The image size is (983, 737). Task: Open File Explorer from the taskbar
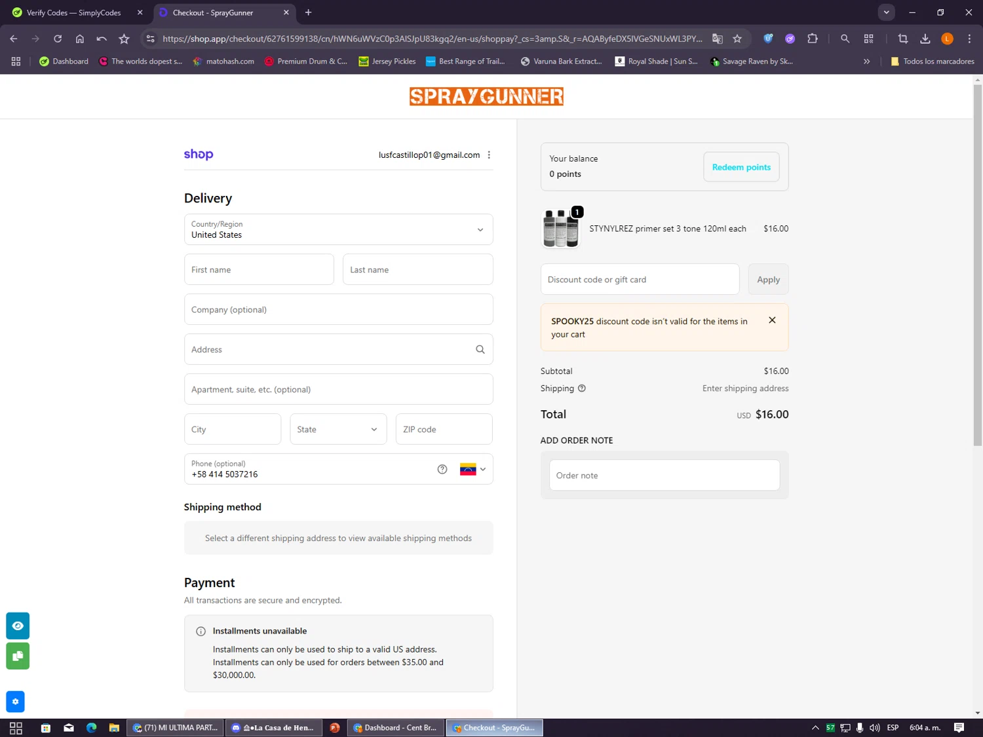(114, 728)
